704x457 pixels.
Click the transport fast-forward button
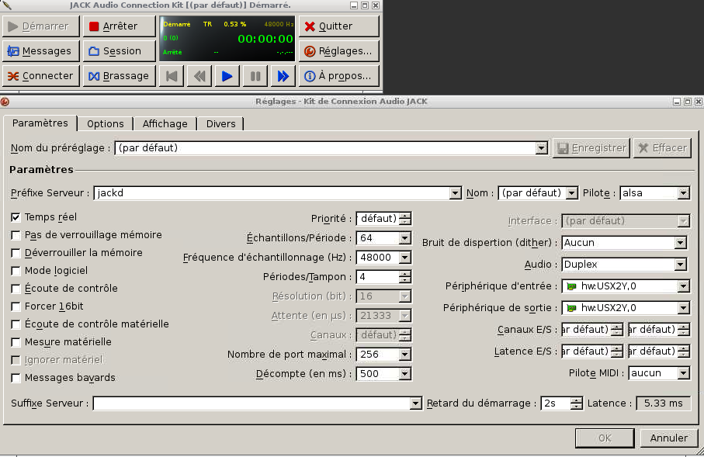(x=283, y=76)
